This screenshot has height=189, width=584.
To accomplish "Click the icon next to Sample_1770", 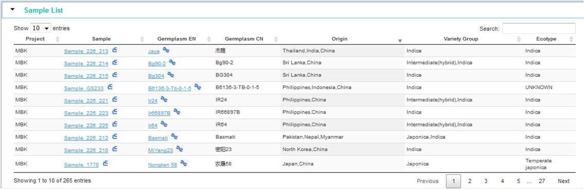I will pos(105,163).
